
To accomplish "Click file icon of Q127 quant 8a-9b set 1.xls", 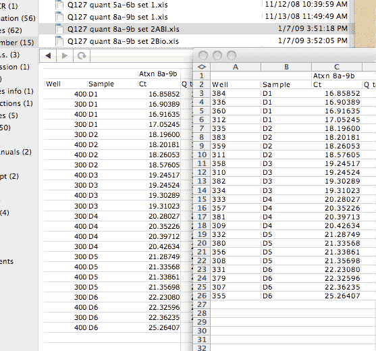I will point(59,17).
